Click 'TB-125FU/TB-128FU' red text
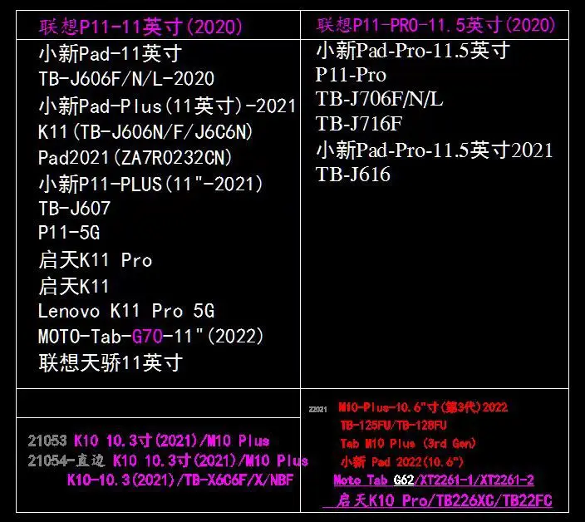585x522 pixels. point(393,425)
